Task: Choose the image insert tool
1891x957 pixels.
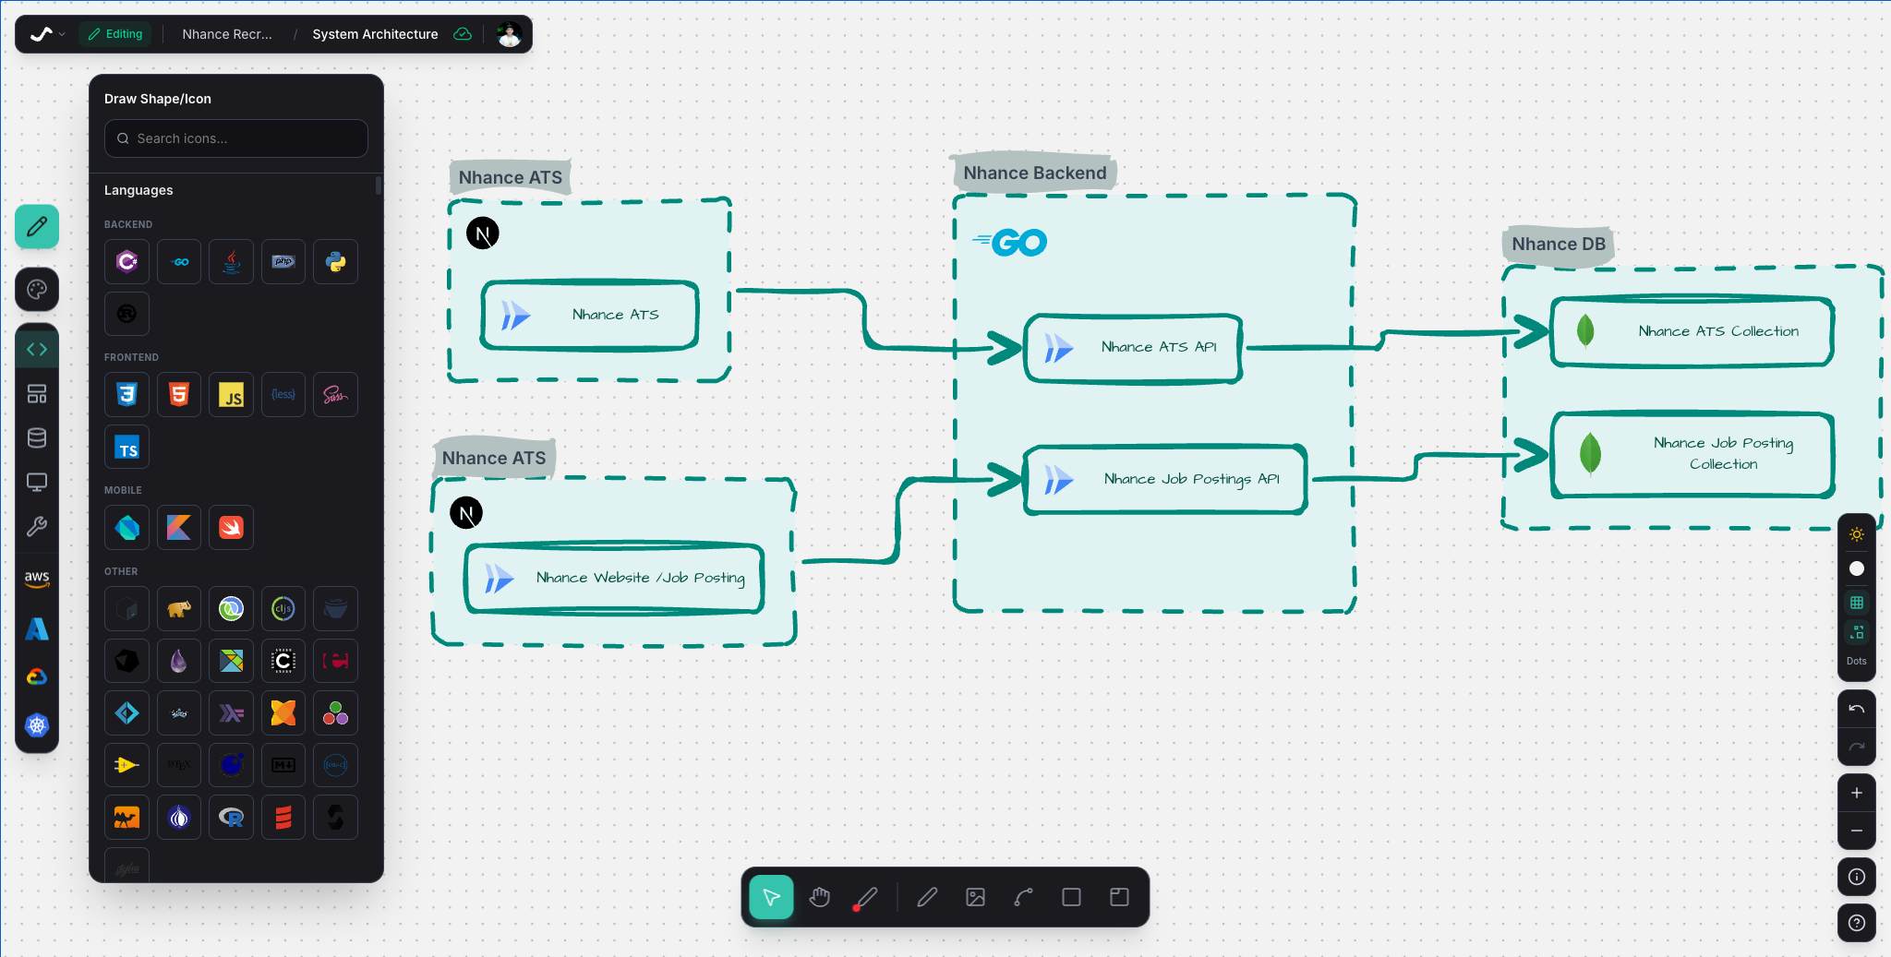Action: [x=975, y=897]
